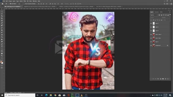The width and height of the screenshot is (173, 97).
Task: Select the Layer 1 copy 2 thumbnail
Action: [x=154, y=34]
